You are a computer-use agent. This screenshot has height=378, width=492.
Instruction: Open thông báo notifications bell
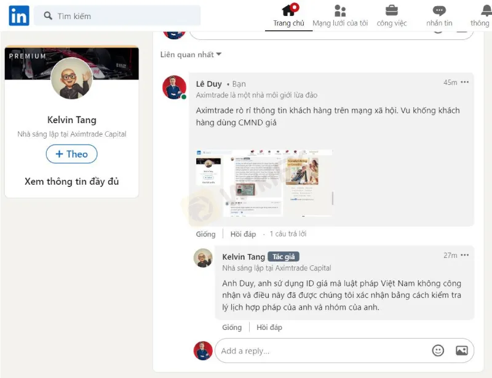(x=482, y=16)
